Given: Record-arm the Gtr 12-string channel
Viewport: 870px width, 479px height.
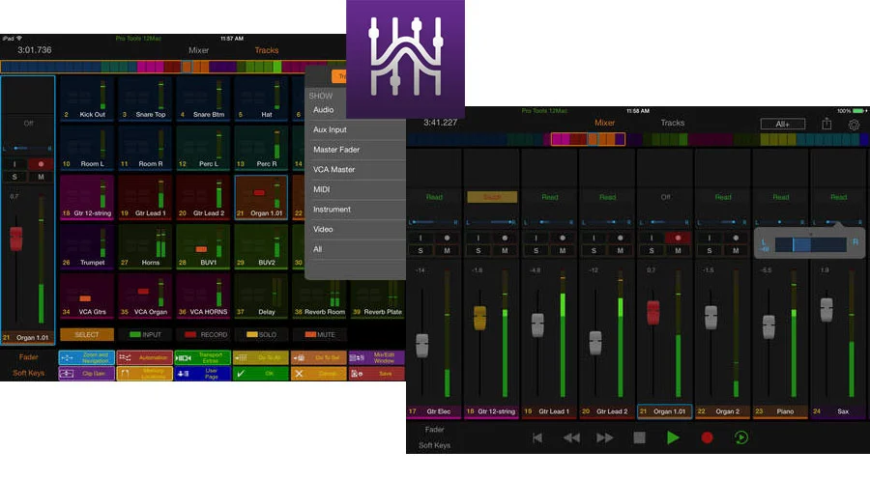Looking at the screenshot, I should (x=505, y=238).
